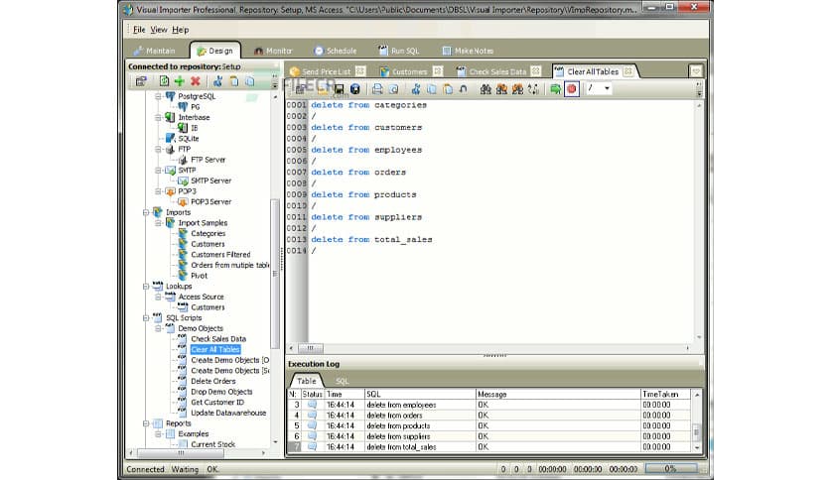This screenshot has height=480, width=830.
Task: Collapse the Imports tree node
Action: 146,212
